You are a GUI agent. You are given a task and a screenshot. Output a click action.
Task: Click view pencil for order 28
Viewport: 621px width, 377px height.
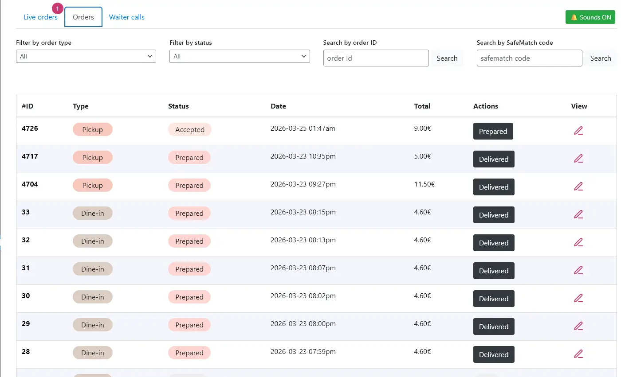pos(578,354)
